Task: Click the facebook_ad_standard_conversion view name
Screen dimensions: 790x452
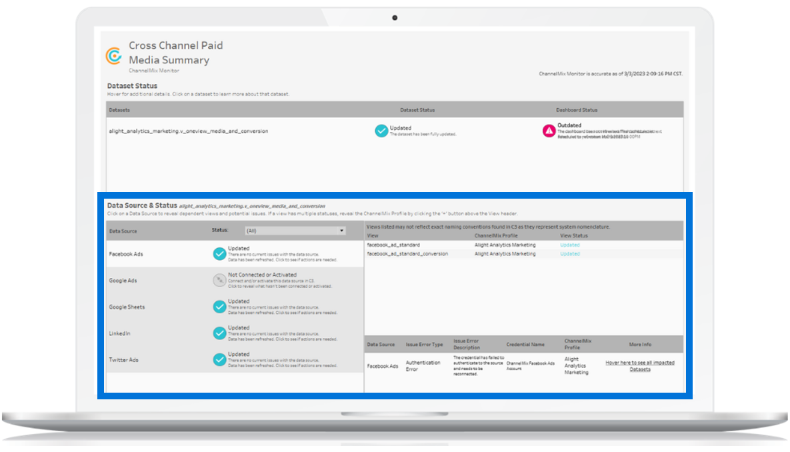Action: [407, 254]
